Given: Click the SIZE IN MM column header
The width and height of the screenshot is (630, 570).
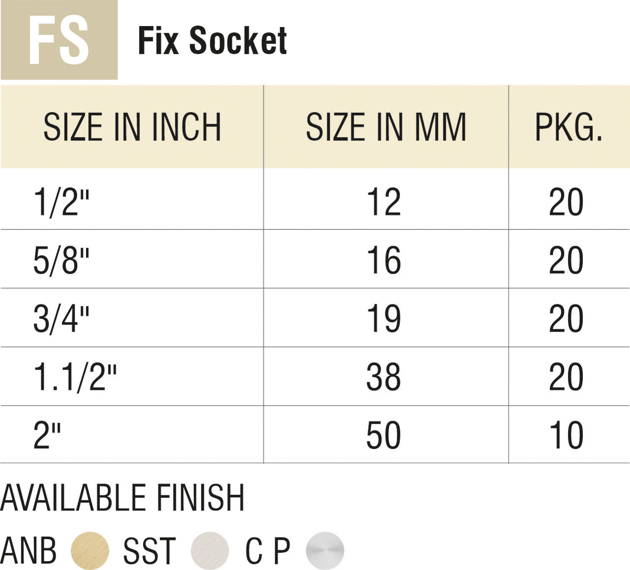Looking at the screenshot, I should click(386, 127).
